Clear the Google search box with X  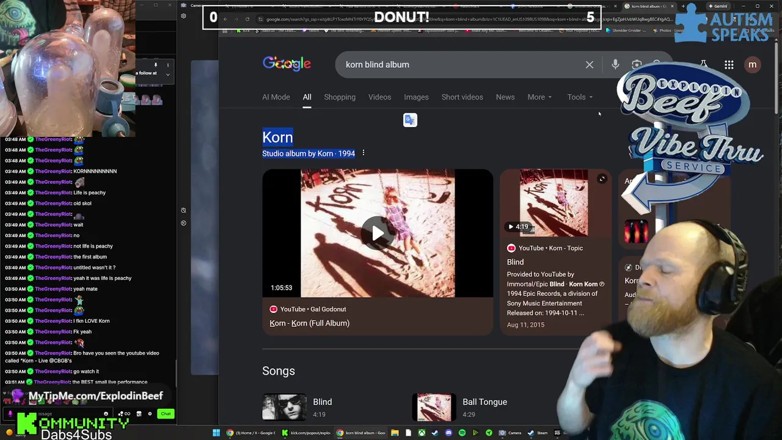click(x=590, y=64)
